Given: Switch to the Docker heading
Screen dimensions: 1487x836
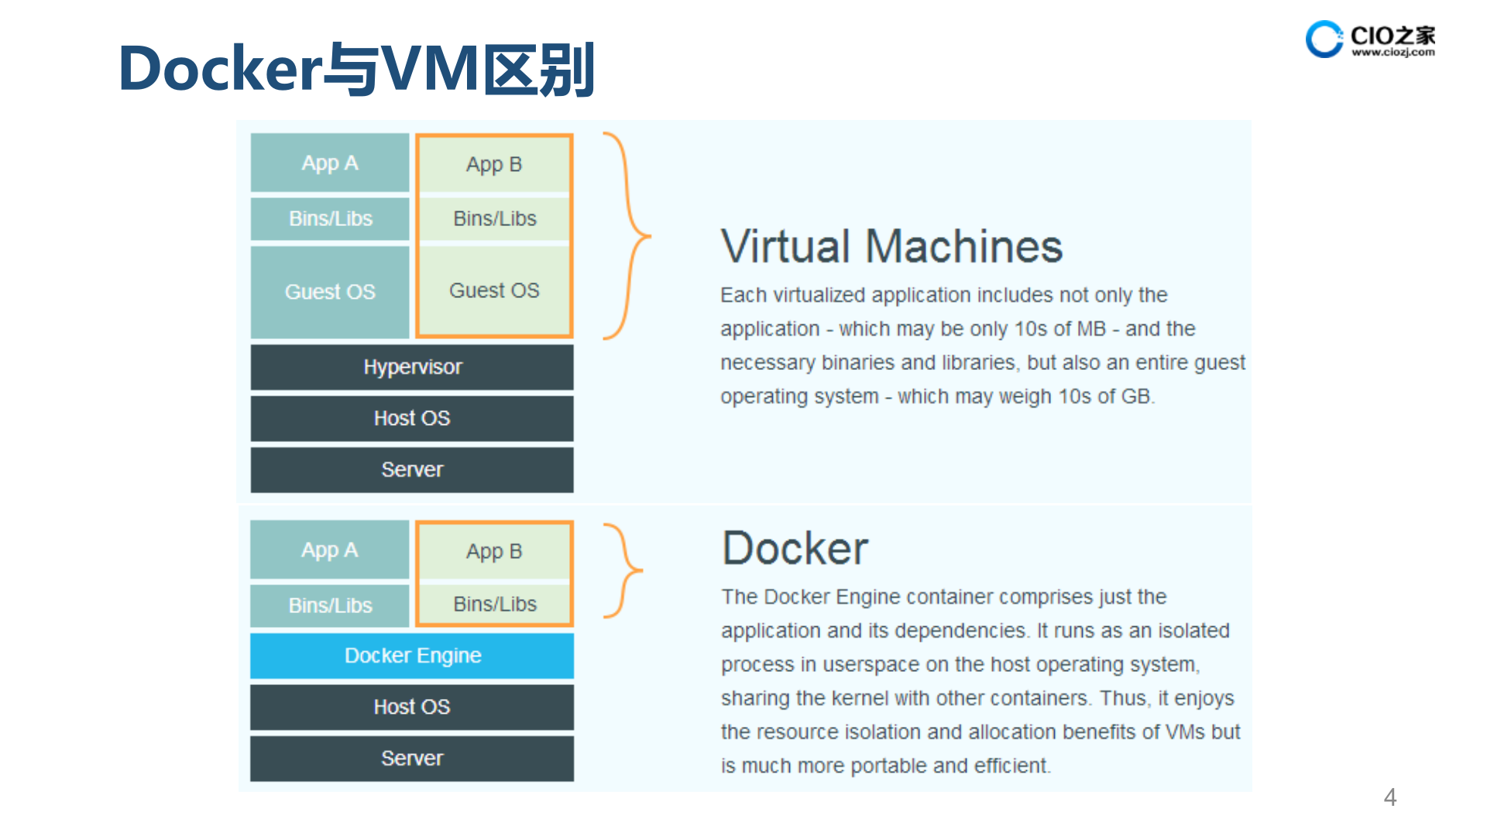Looking at the screenshot, I should tap(794, 547).
